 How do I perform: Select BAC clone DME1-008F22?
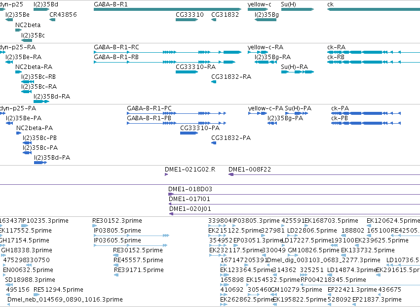pyautogui.click(x=250, y=170)
